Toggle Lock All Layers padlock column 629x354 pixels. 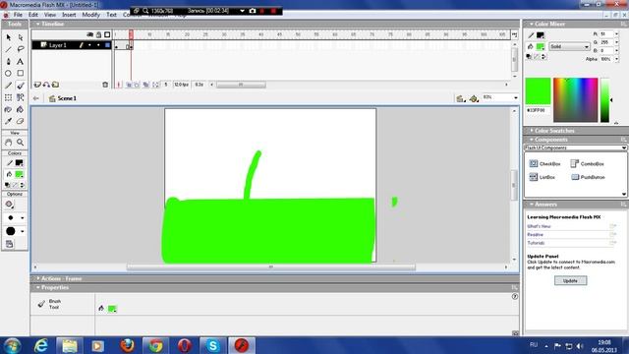tap(98, 35)
